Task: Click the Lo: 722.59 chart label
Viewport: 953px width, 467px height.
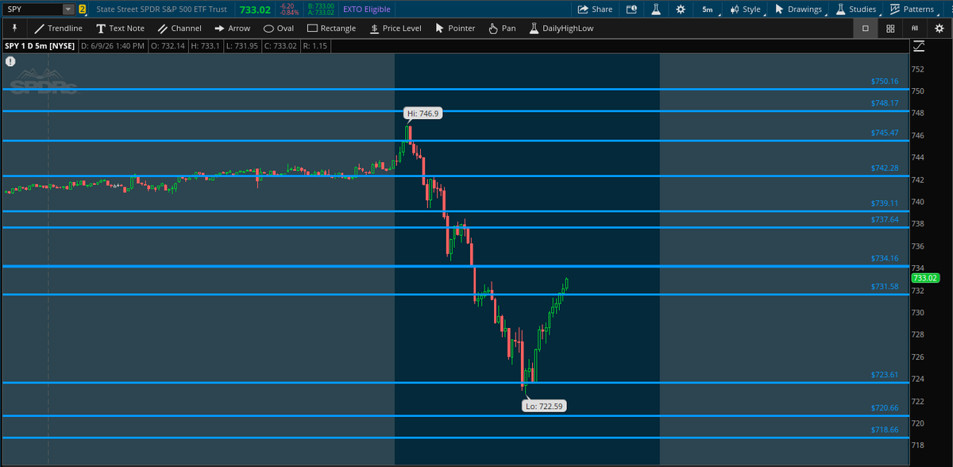Action: coord(545,406)
